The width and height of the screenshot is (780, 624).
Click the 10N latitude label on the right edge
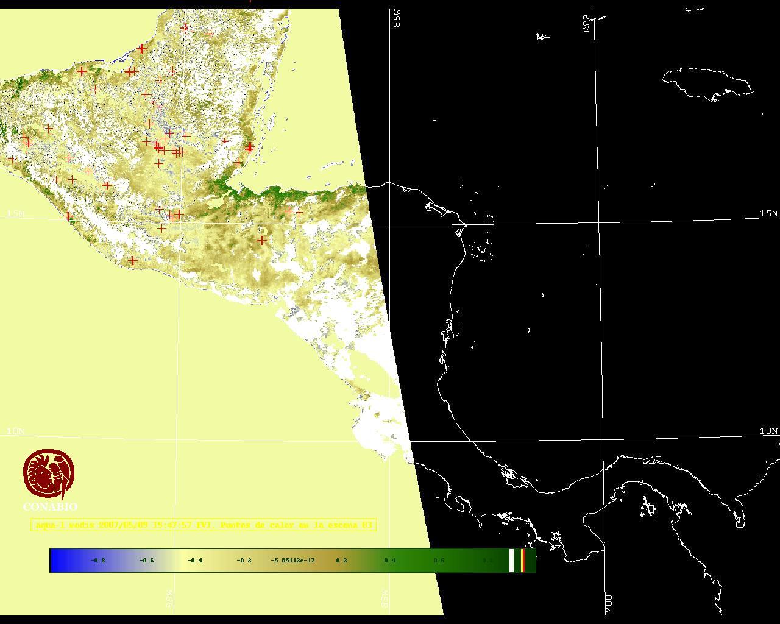[x=768, y=431]
